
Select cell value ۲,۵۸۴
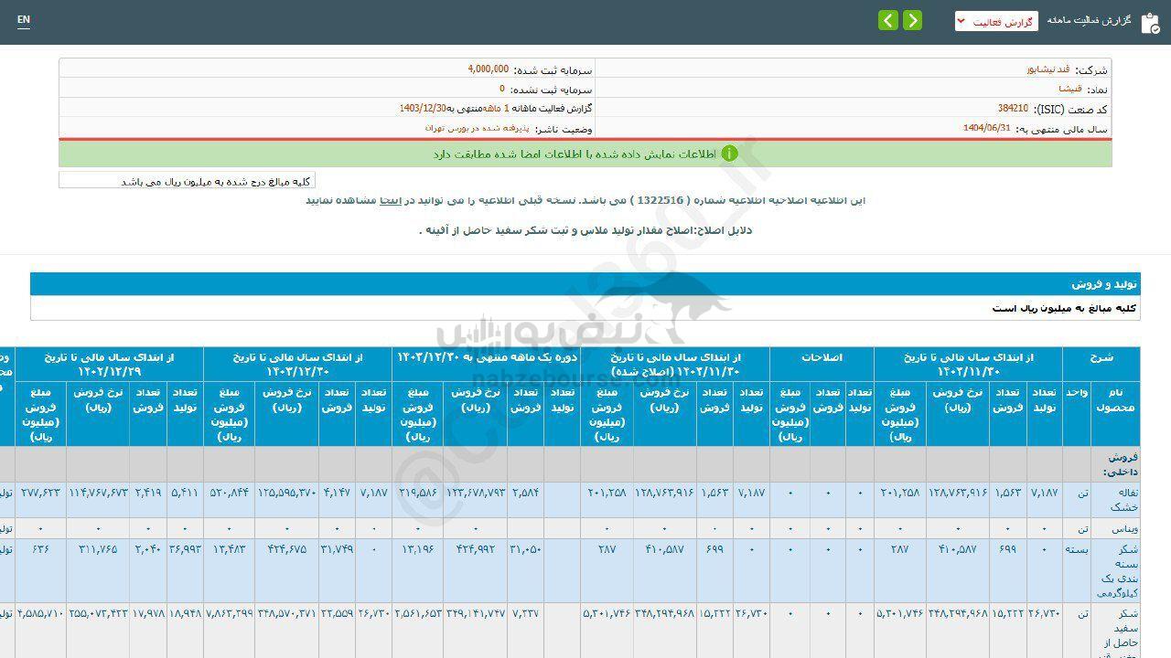[525, 492]
